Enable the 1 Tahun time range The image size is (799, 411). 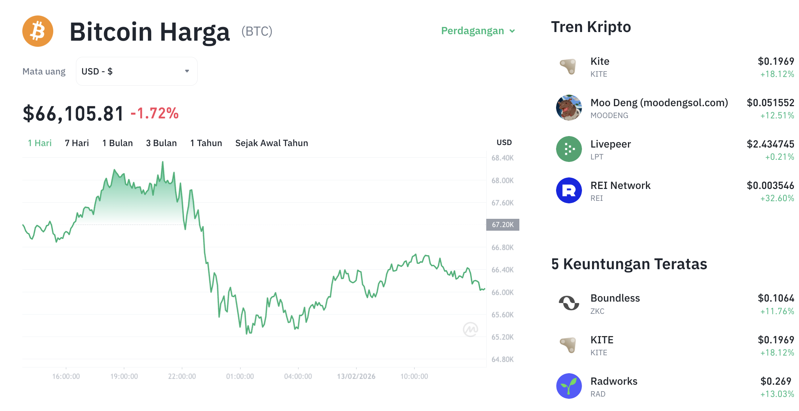pyautogui.click(x=206, y=143)
